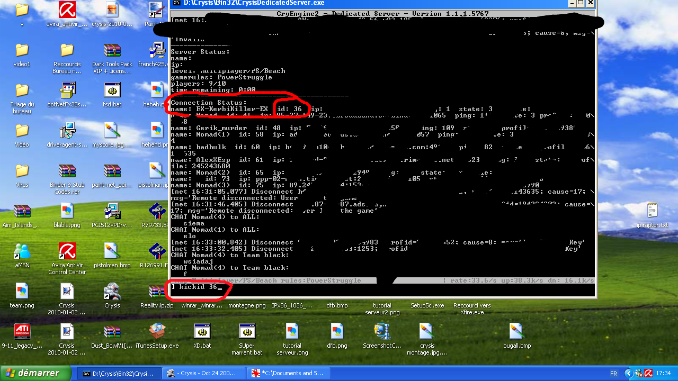This screenshot has height=381, width=678.
Task: Open ip raptor.txt text file
Action: pos(652,211)
